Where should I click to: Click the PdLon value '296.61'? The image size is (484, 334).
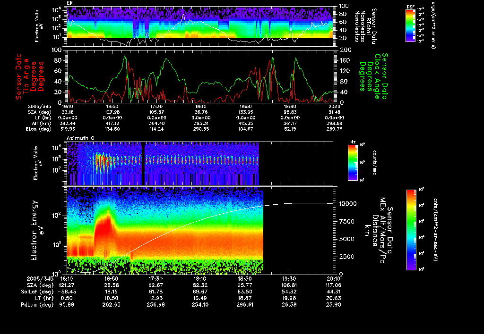click(x=245, y=305)
